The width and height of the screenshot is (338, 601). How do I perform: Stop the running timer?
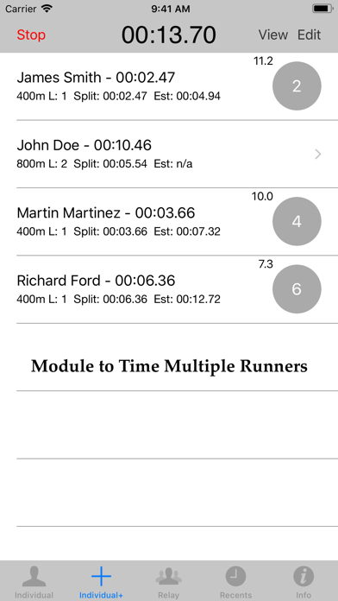(31, 35)
